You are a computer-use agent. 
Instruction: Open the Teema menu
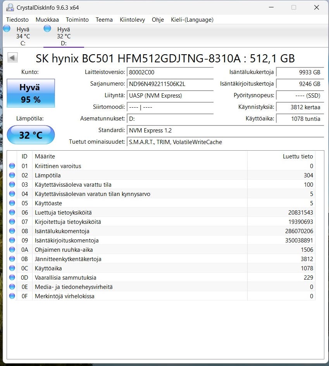point(104,20)
